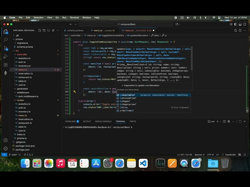Open the MongoDB leaf icon view

point(5,73)
